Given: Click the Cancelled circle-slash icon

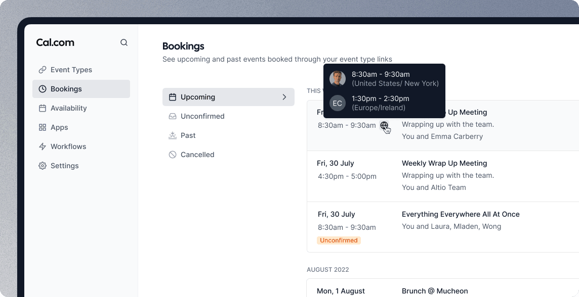Looking at the screenshot, I should [173, 155].
